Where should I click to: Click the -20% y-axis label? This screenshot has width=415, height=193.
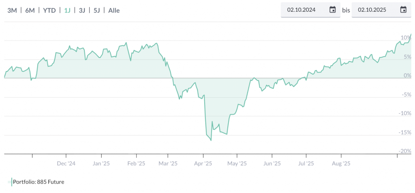pos(405,151)
